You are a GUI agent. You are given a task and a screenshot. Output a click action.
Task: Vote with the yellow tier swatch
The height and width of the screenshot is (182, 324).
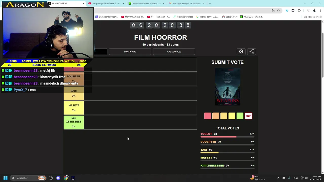click(232, 116)
